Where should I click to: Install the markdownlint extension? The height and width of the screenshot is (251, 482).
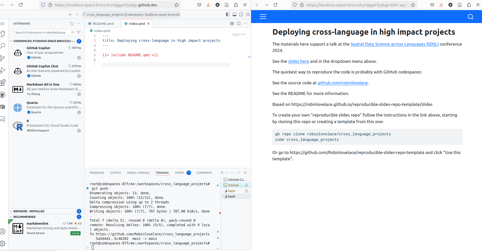[x=75, y=233]
